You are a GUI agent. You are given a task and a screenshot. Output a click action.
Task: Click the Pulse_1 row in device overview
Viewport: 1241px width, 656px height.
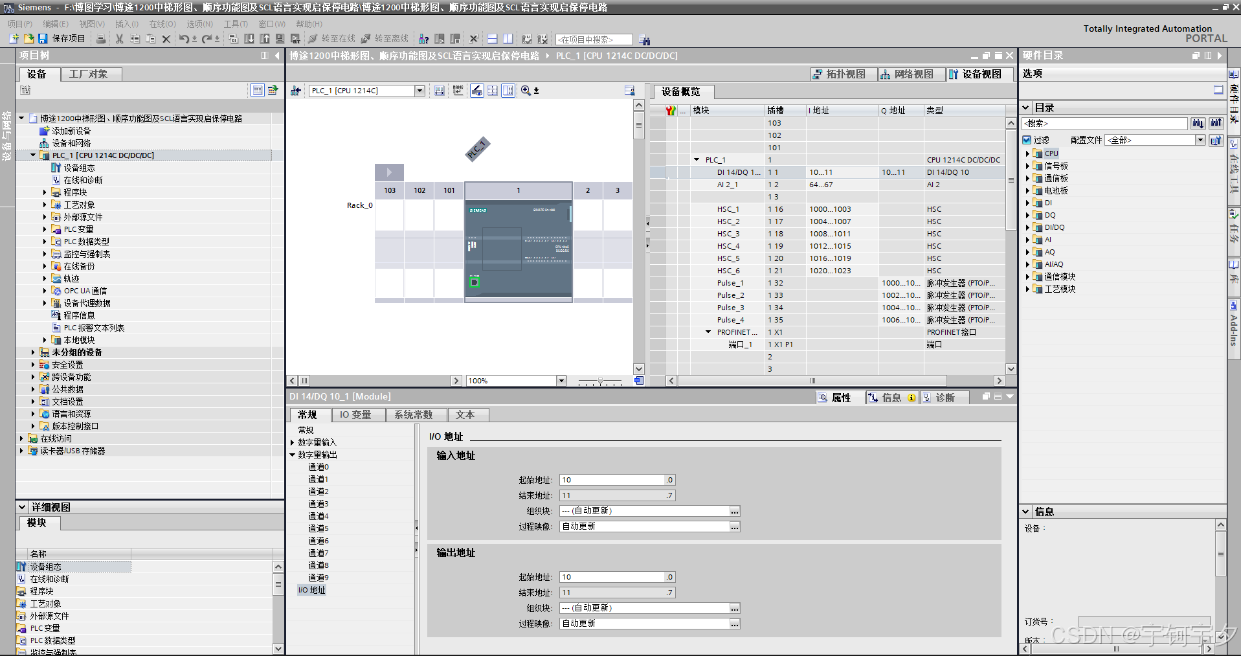click(x=827, y=283)
